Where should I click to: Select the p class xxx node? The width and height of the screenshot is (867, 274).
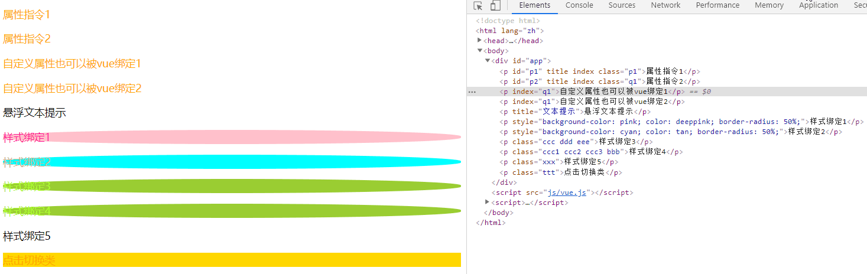(x=559, y=162)
